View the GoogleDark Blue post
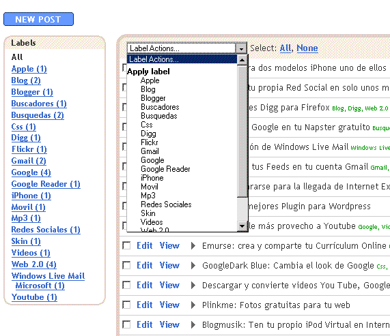Image resolution: width=390 pixels, height=336 pixels. coord(169,266)
